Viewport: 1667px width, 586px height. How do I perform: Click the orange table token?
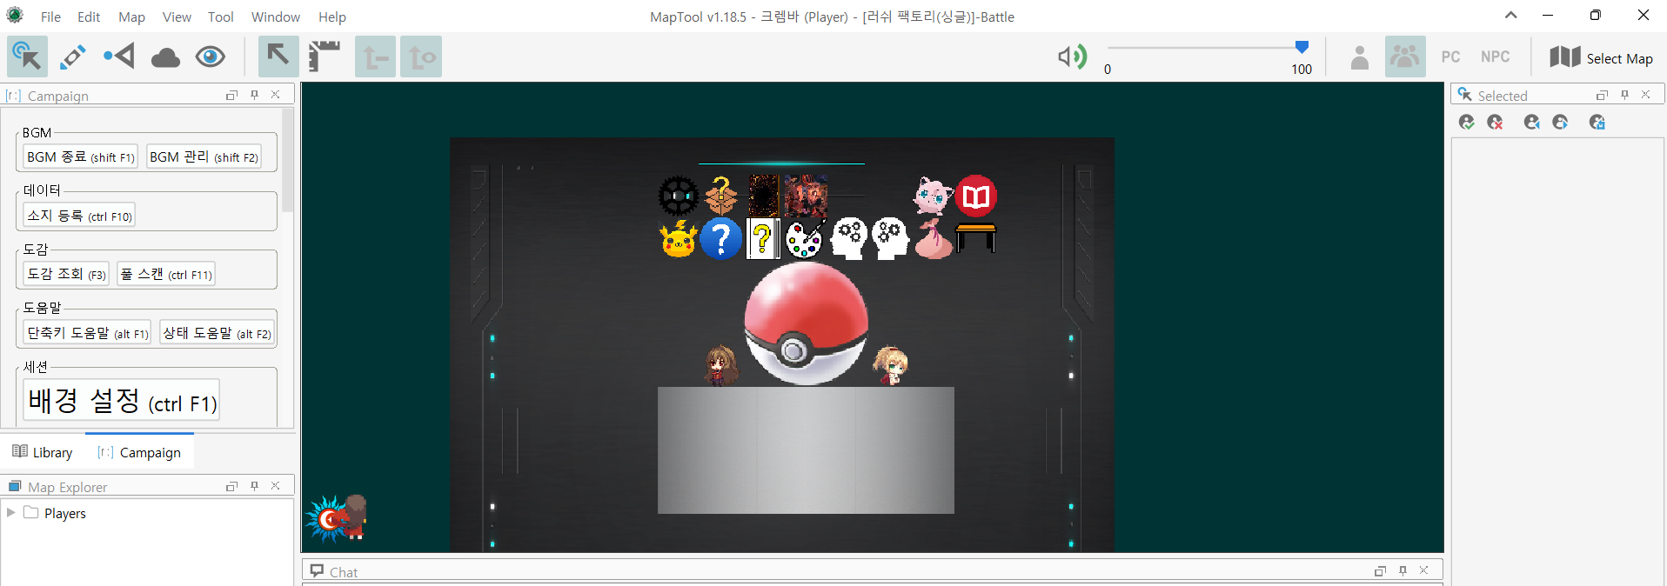975,237
